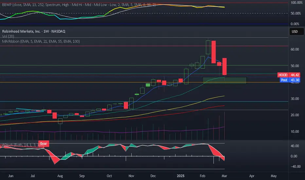Select the green shaded support zone rectangle
The image size is (305, 180).
pyautogui.click(x=225, y=81)
